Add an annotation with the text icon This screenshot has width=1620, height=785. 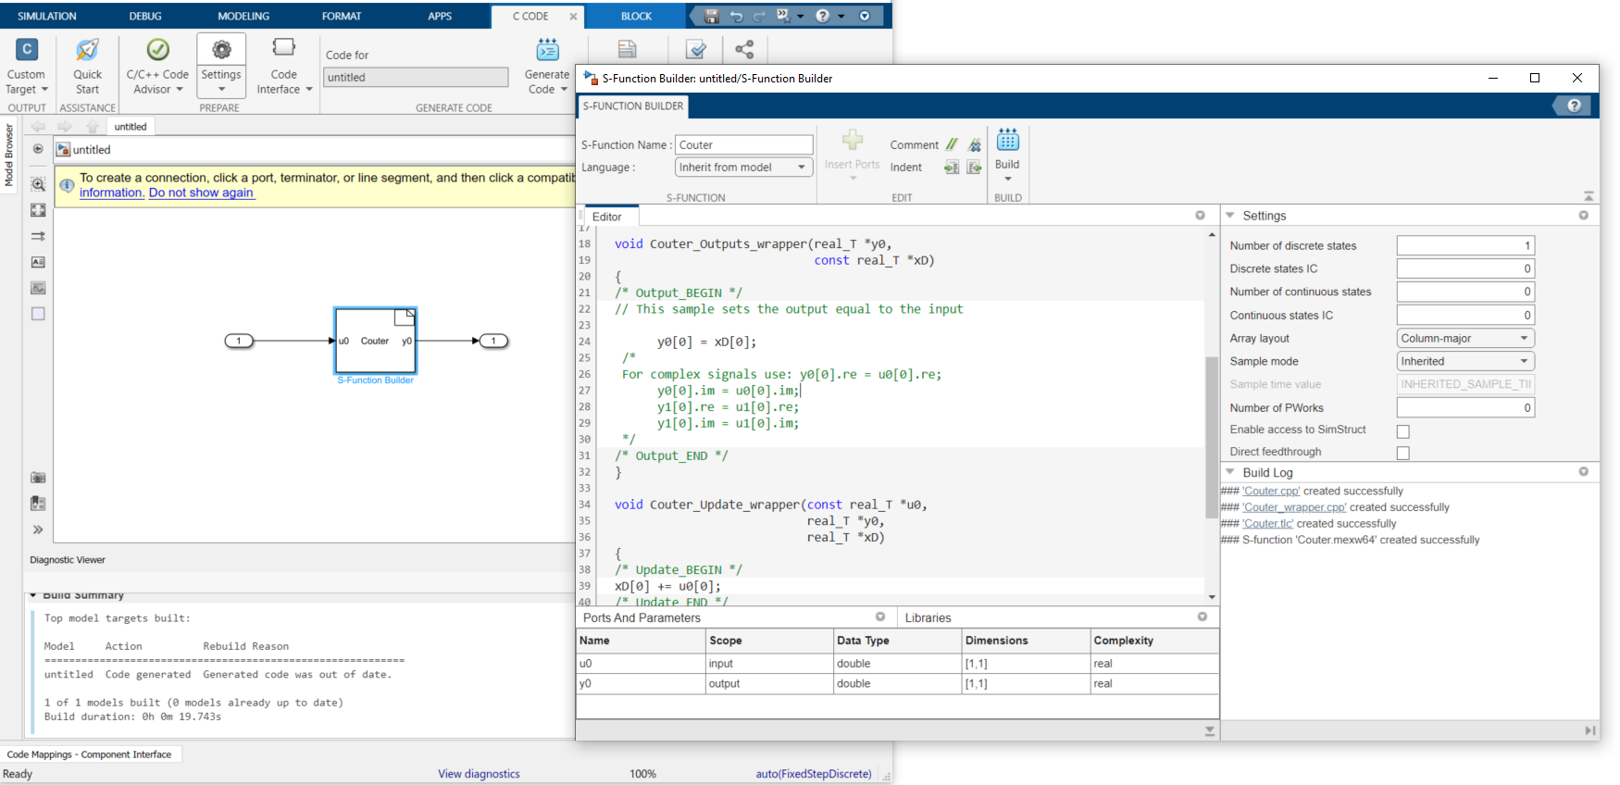(x=38, y=262)
